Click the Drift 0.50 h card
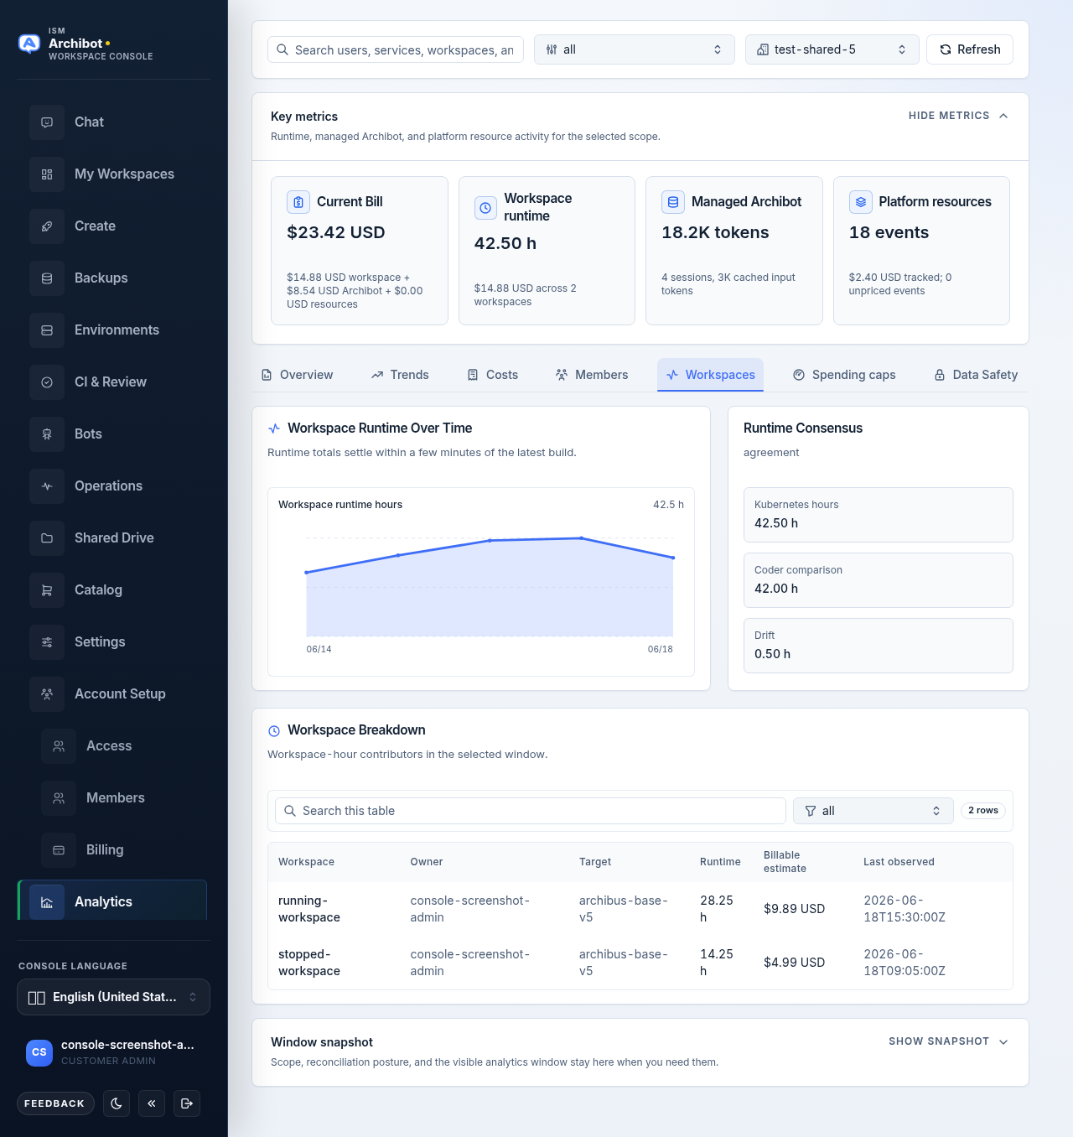The image size is (1073, 1137). point(879,646)
